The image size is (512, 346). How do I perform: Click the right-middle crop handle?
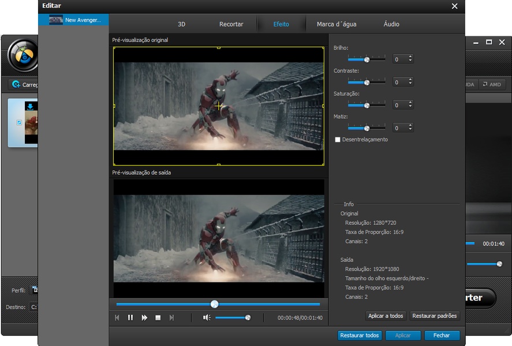tap(323, 106)
